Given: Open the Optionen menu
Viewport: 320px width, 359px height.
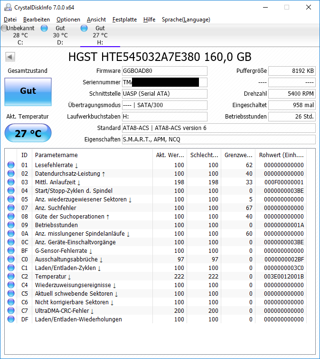Looking at the screenshot, I should [68, 20].
